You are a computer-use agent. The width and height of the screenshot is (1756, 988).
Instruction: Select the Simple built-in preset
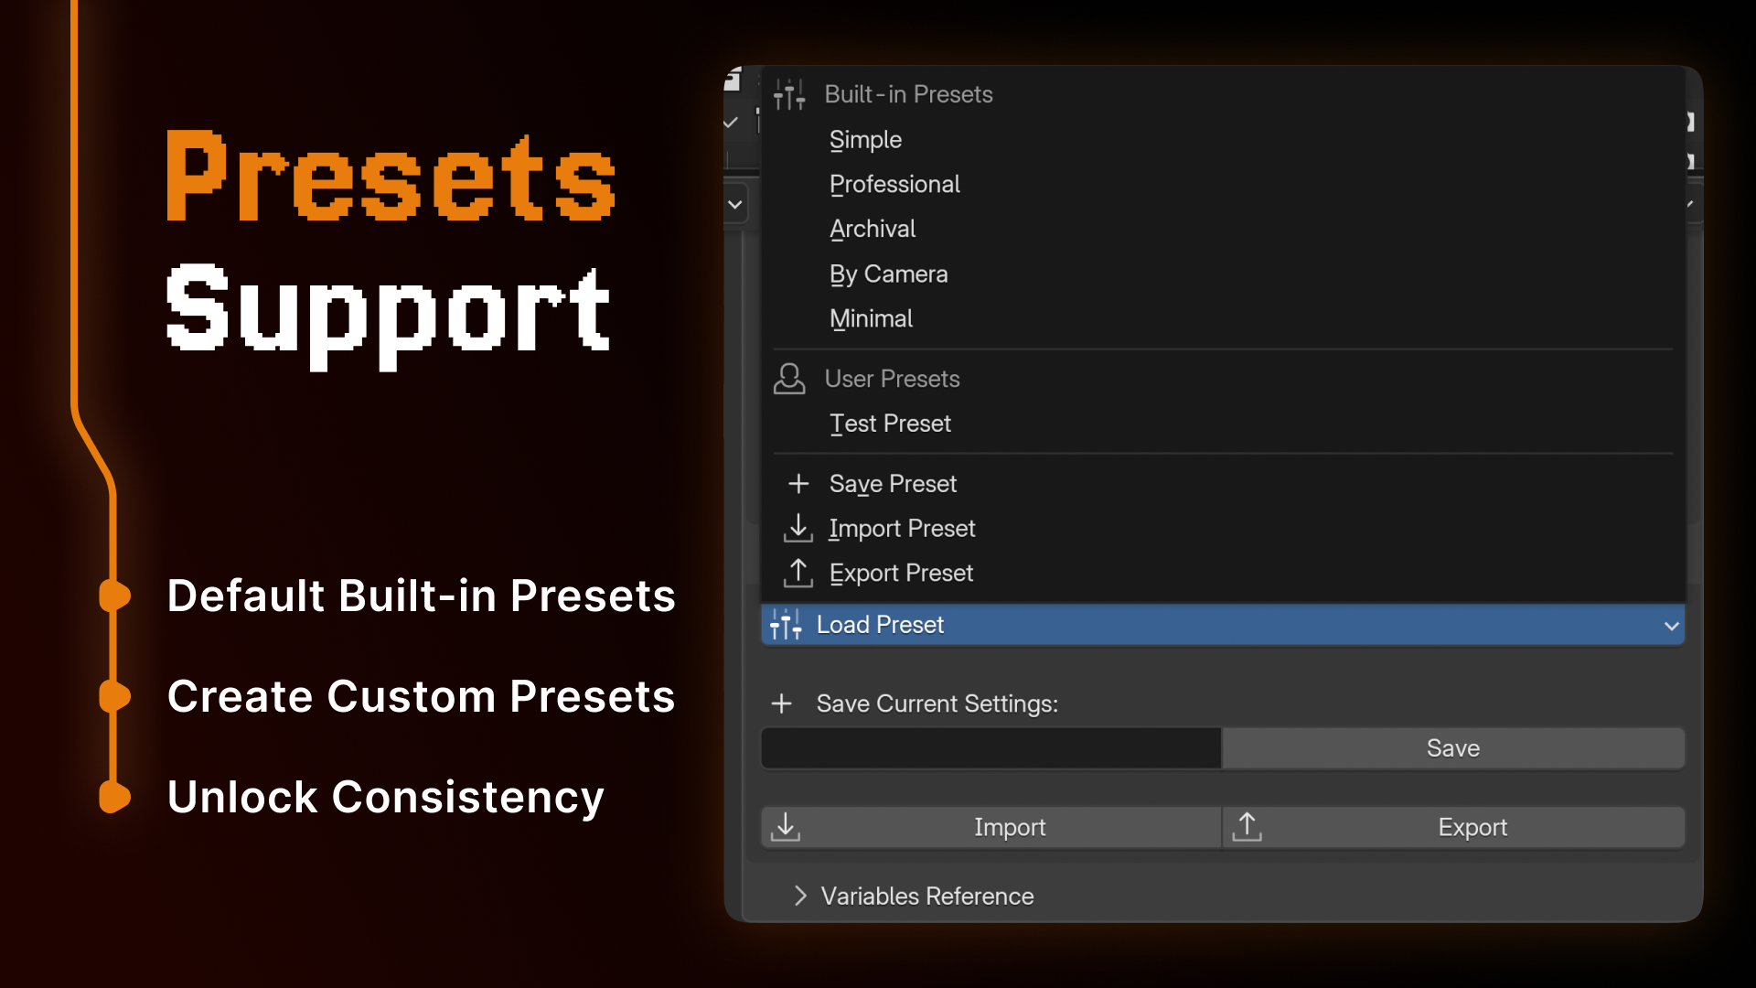(x=865, y=139)
